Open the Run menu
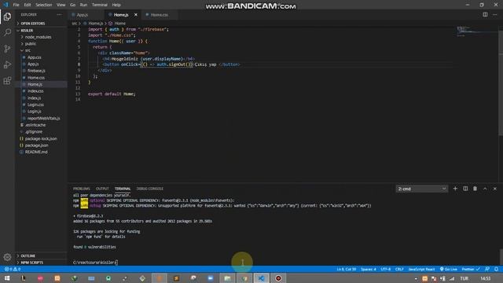Viewport: 503px width, 283px height. (x=83, y=5)
